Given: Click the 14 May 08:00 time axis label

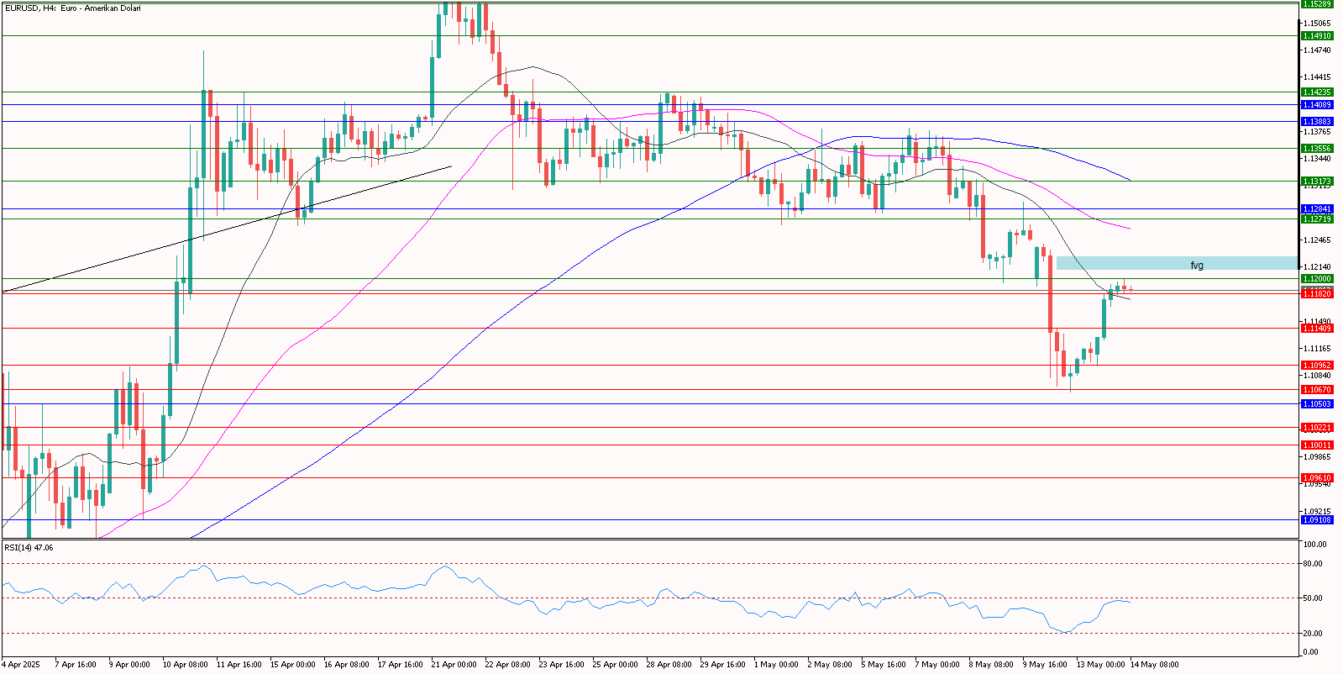Looking at the screenshot, I should (x=1154, y=665).
